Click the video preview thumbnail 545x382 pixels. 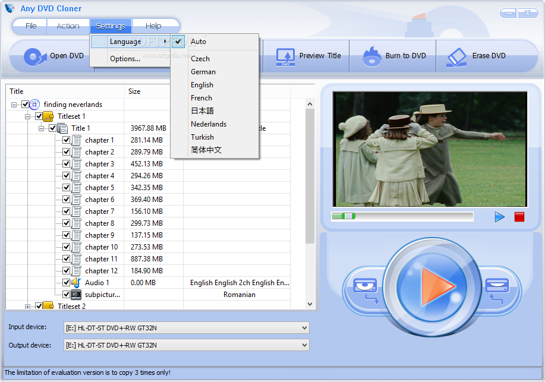click(430, 149)
